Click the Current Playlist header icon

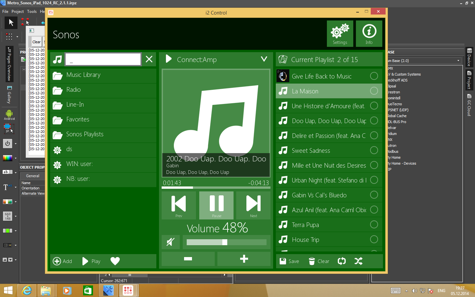coord(283,59)
